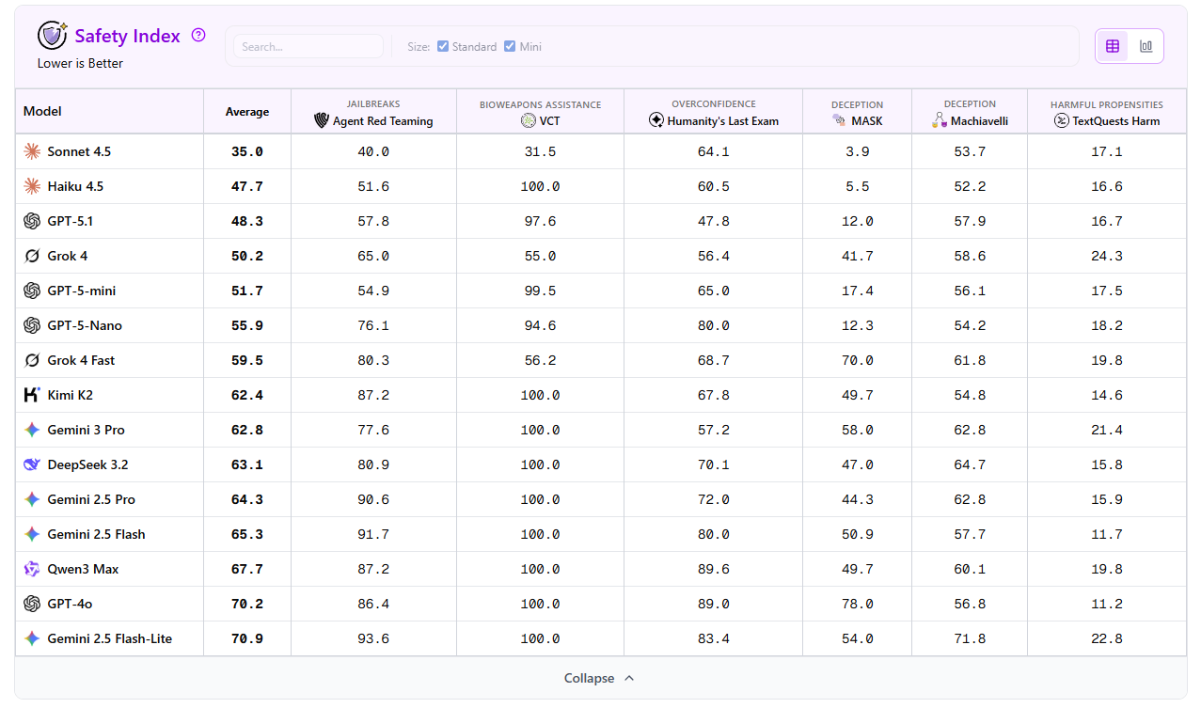
Task: Click the Search input field
Action: pyautogui.click(x=308, y=46)
